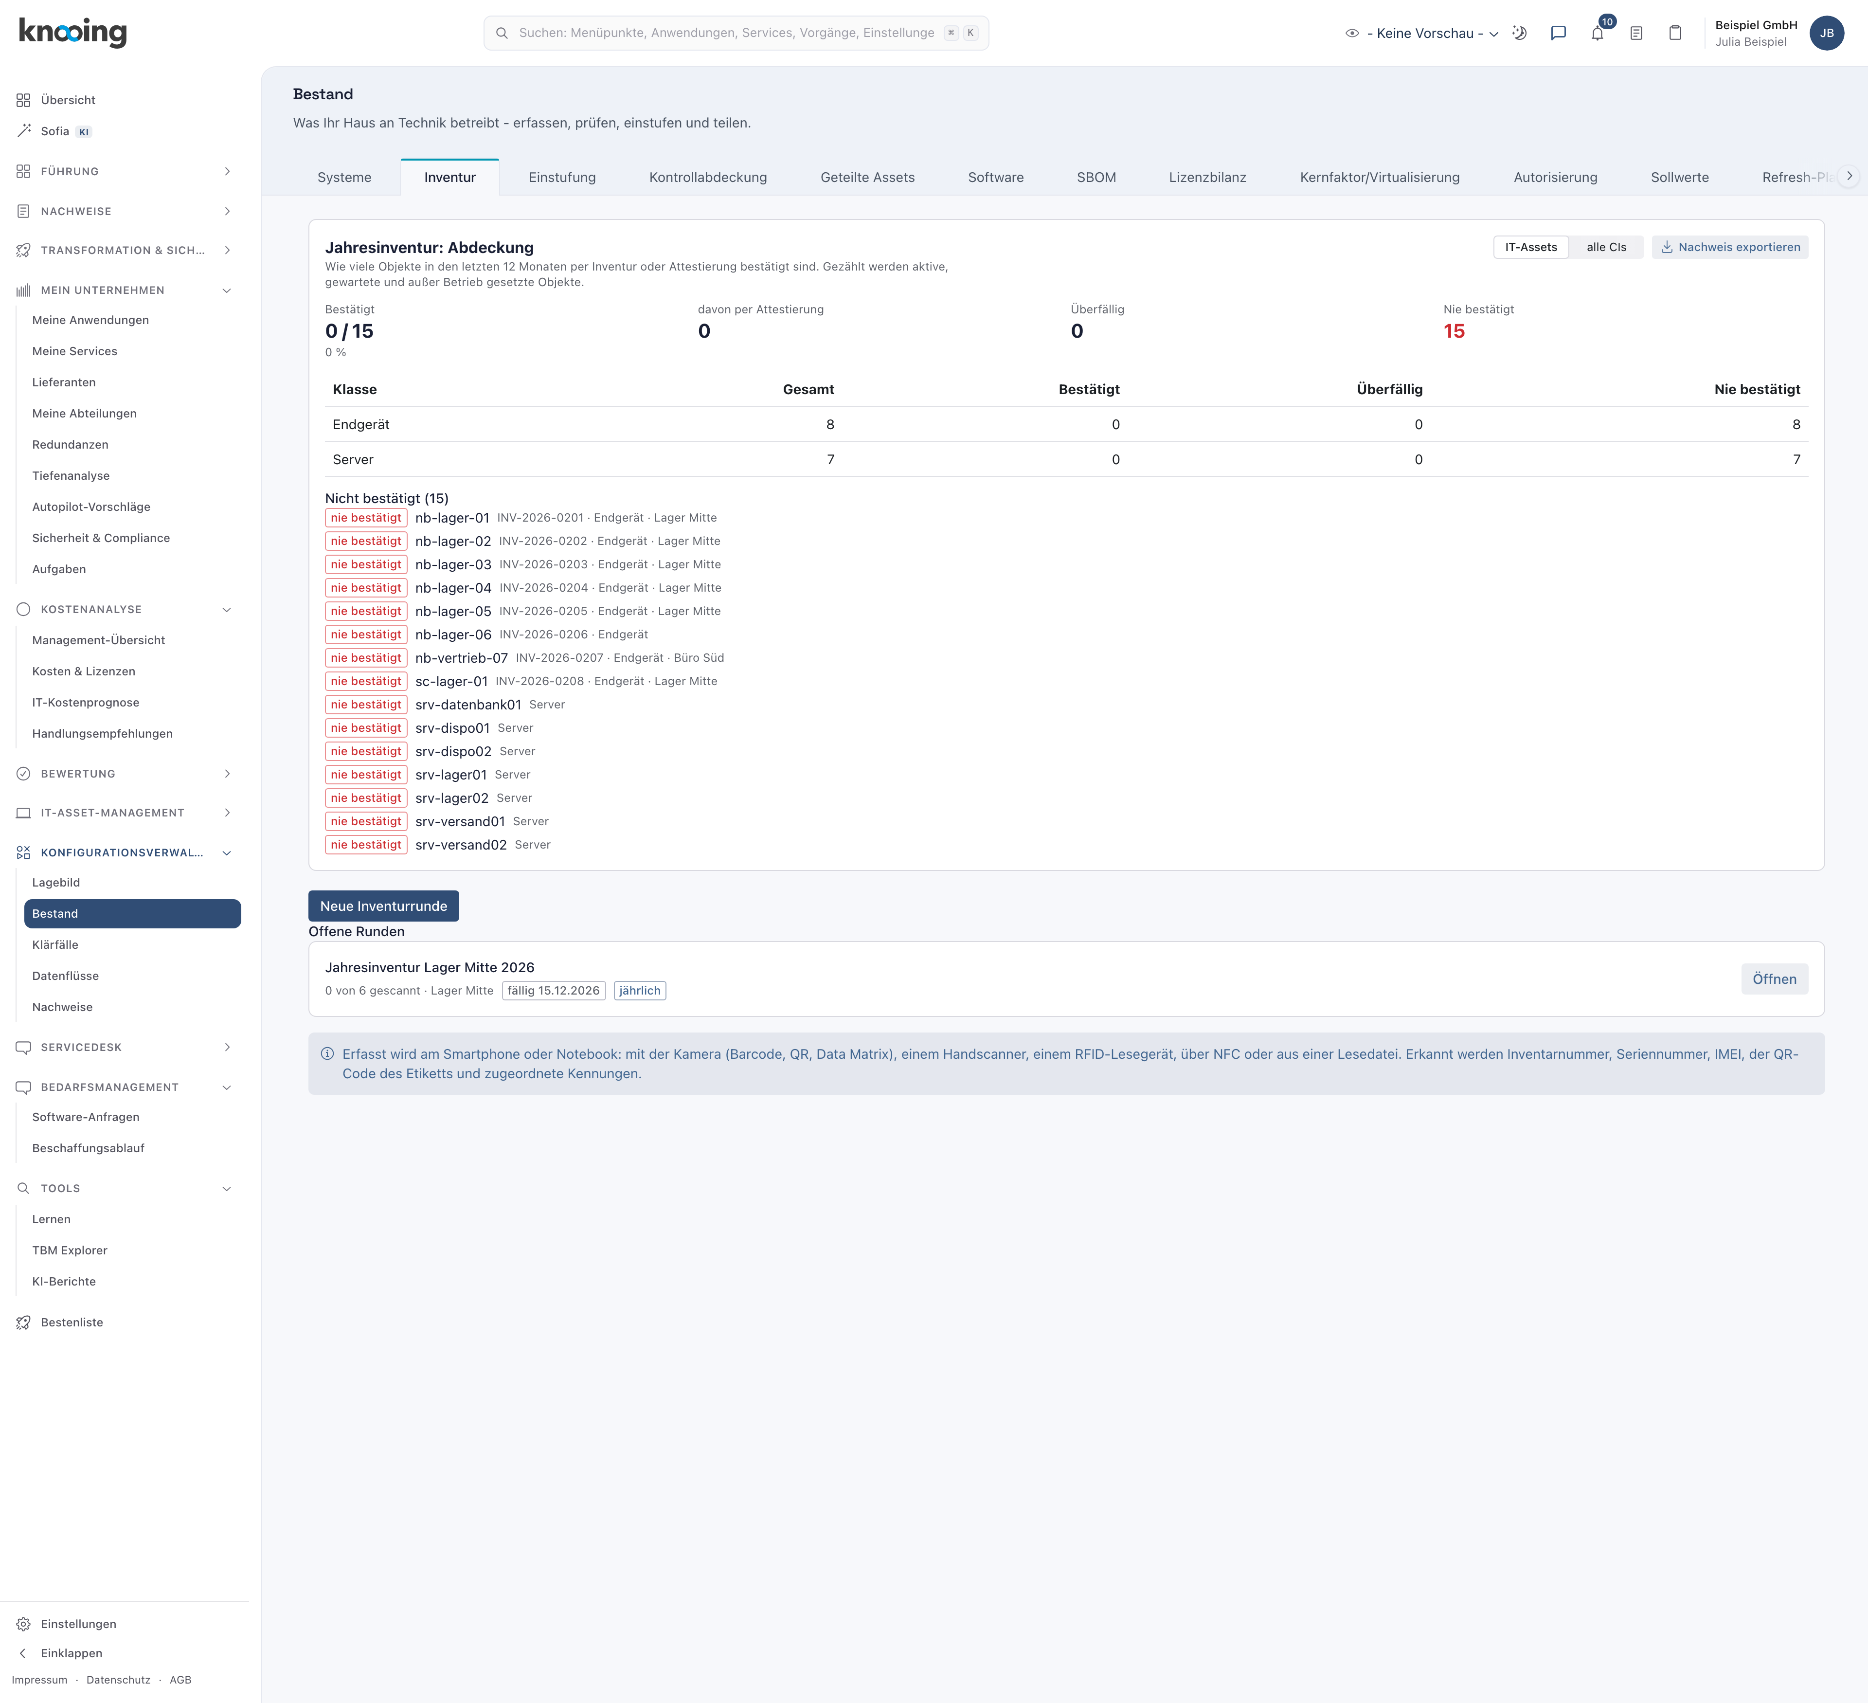
Task: Open the Datenschutz footer link
Action: tap(118, 1680)
